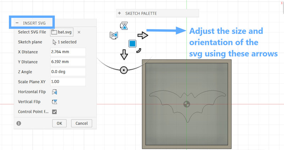Confirm the SVG insert with OK

point(59,123)
